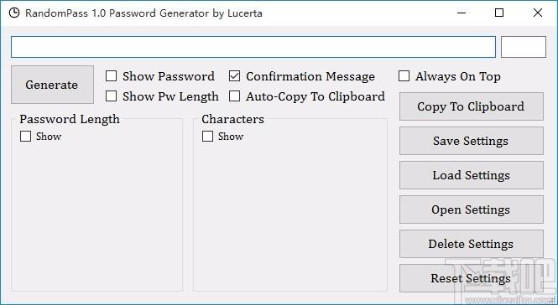This screenshot has width=558, height=305.
Task: Click the Open Settings button
Action: (x=472, y=209)
